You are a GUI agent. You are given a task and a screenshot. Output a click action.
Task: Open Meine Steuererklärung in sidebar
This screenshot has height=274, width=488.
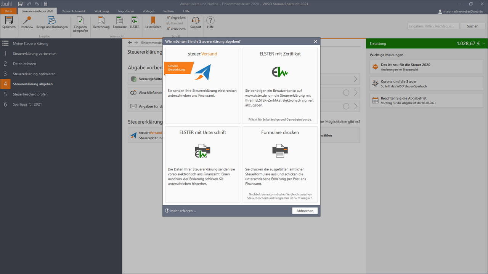tap(61, 43)
